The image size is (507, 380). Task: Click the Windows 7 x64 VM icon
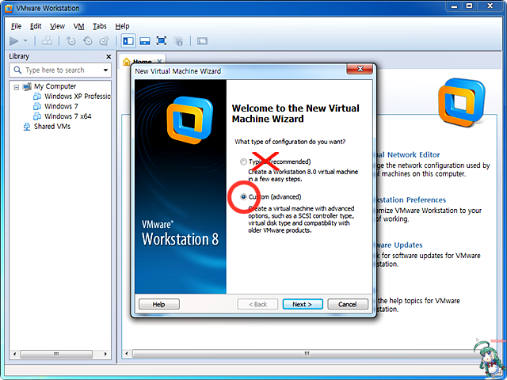(x=37, y=116)
